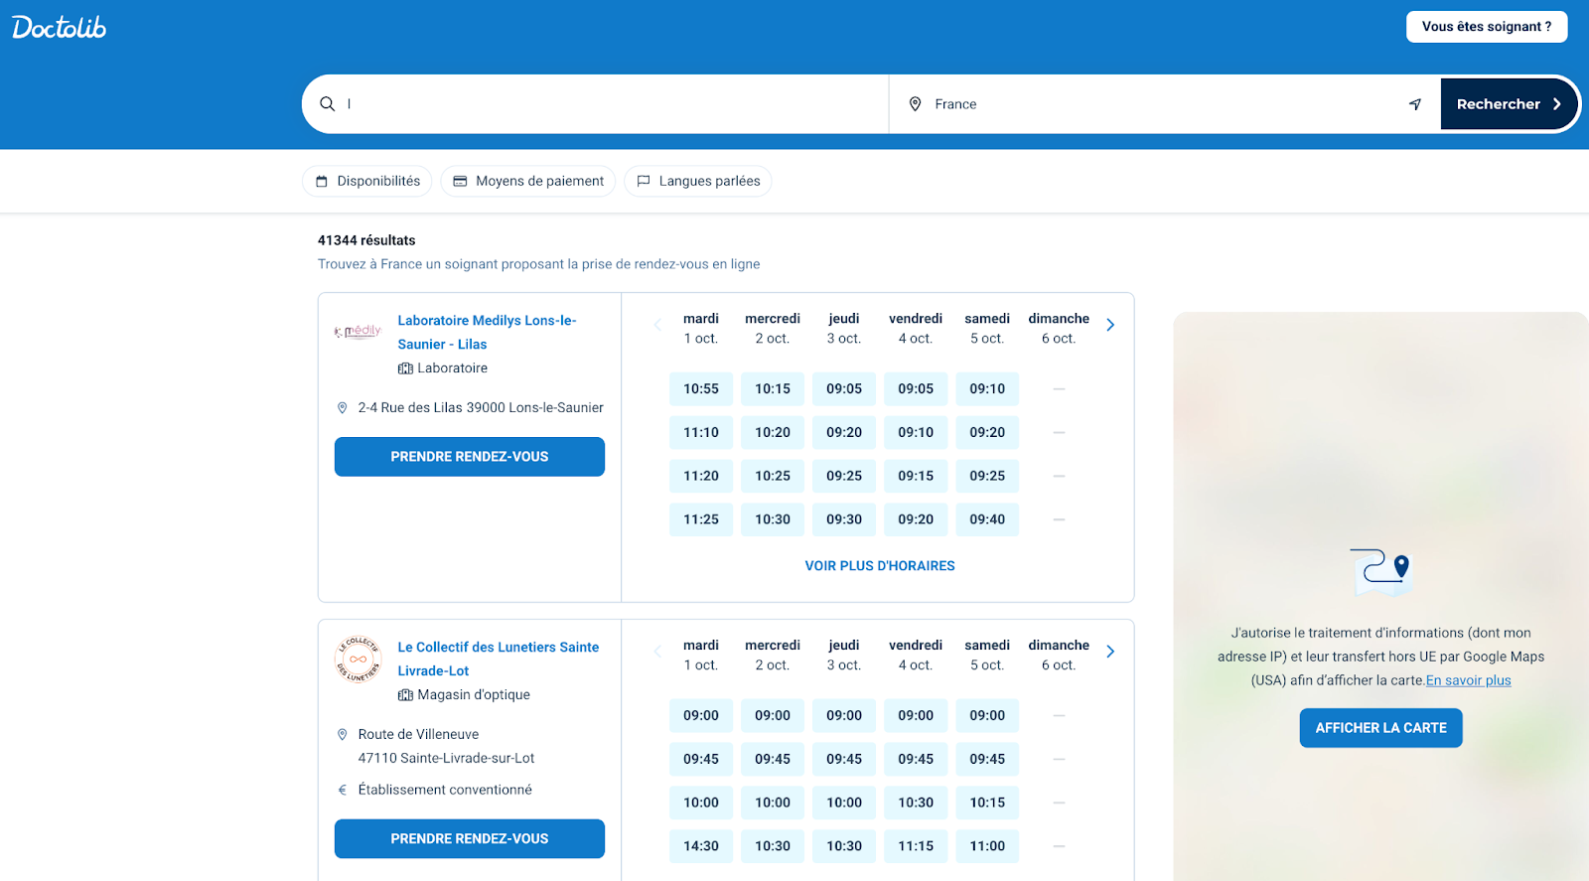Select Medilys 09:40 slot on samedi

pyautogui.click(x=987, y=519)
